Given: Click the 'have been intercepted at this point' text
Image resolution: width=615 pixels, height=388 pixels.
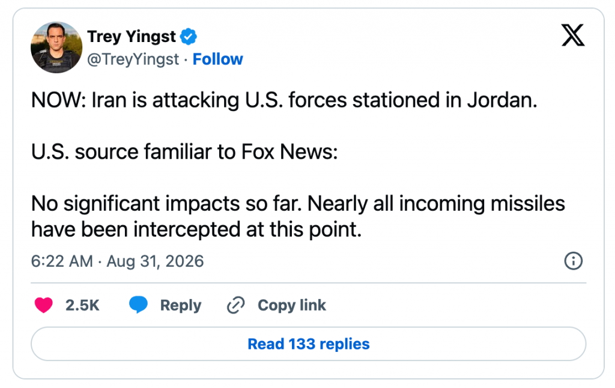Looking at the screenshot, I should click(x=196, y=229).
